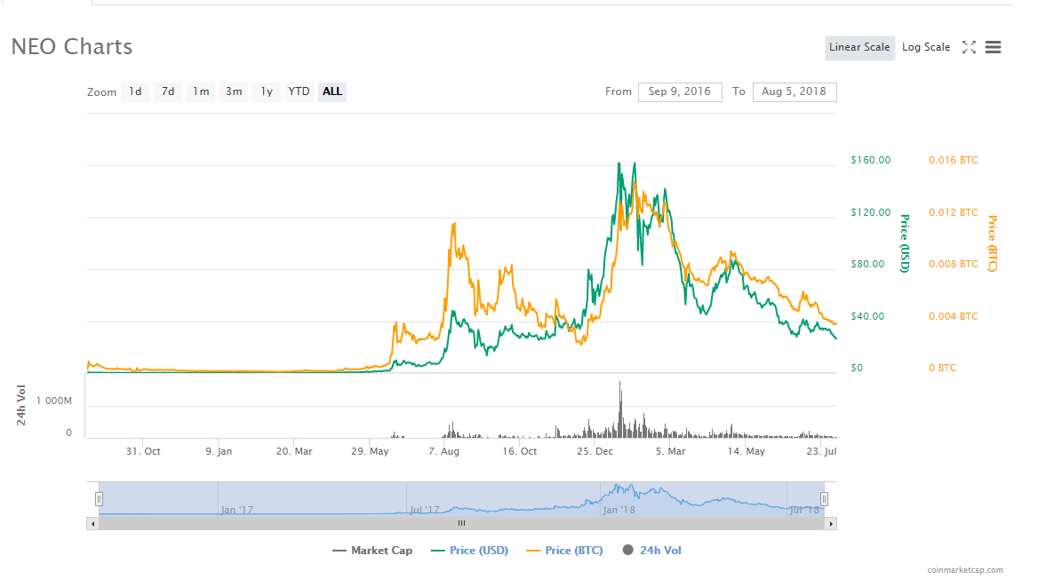The height and width of the screenshot is (587, 1038).
Task: Edit the To date field
Action: 794,92
